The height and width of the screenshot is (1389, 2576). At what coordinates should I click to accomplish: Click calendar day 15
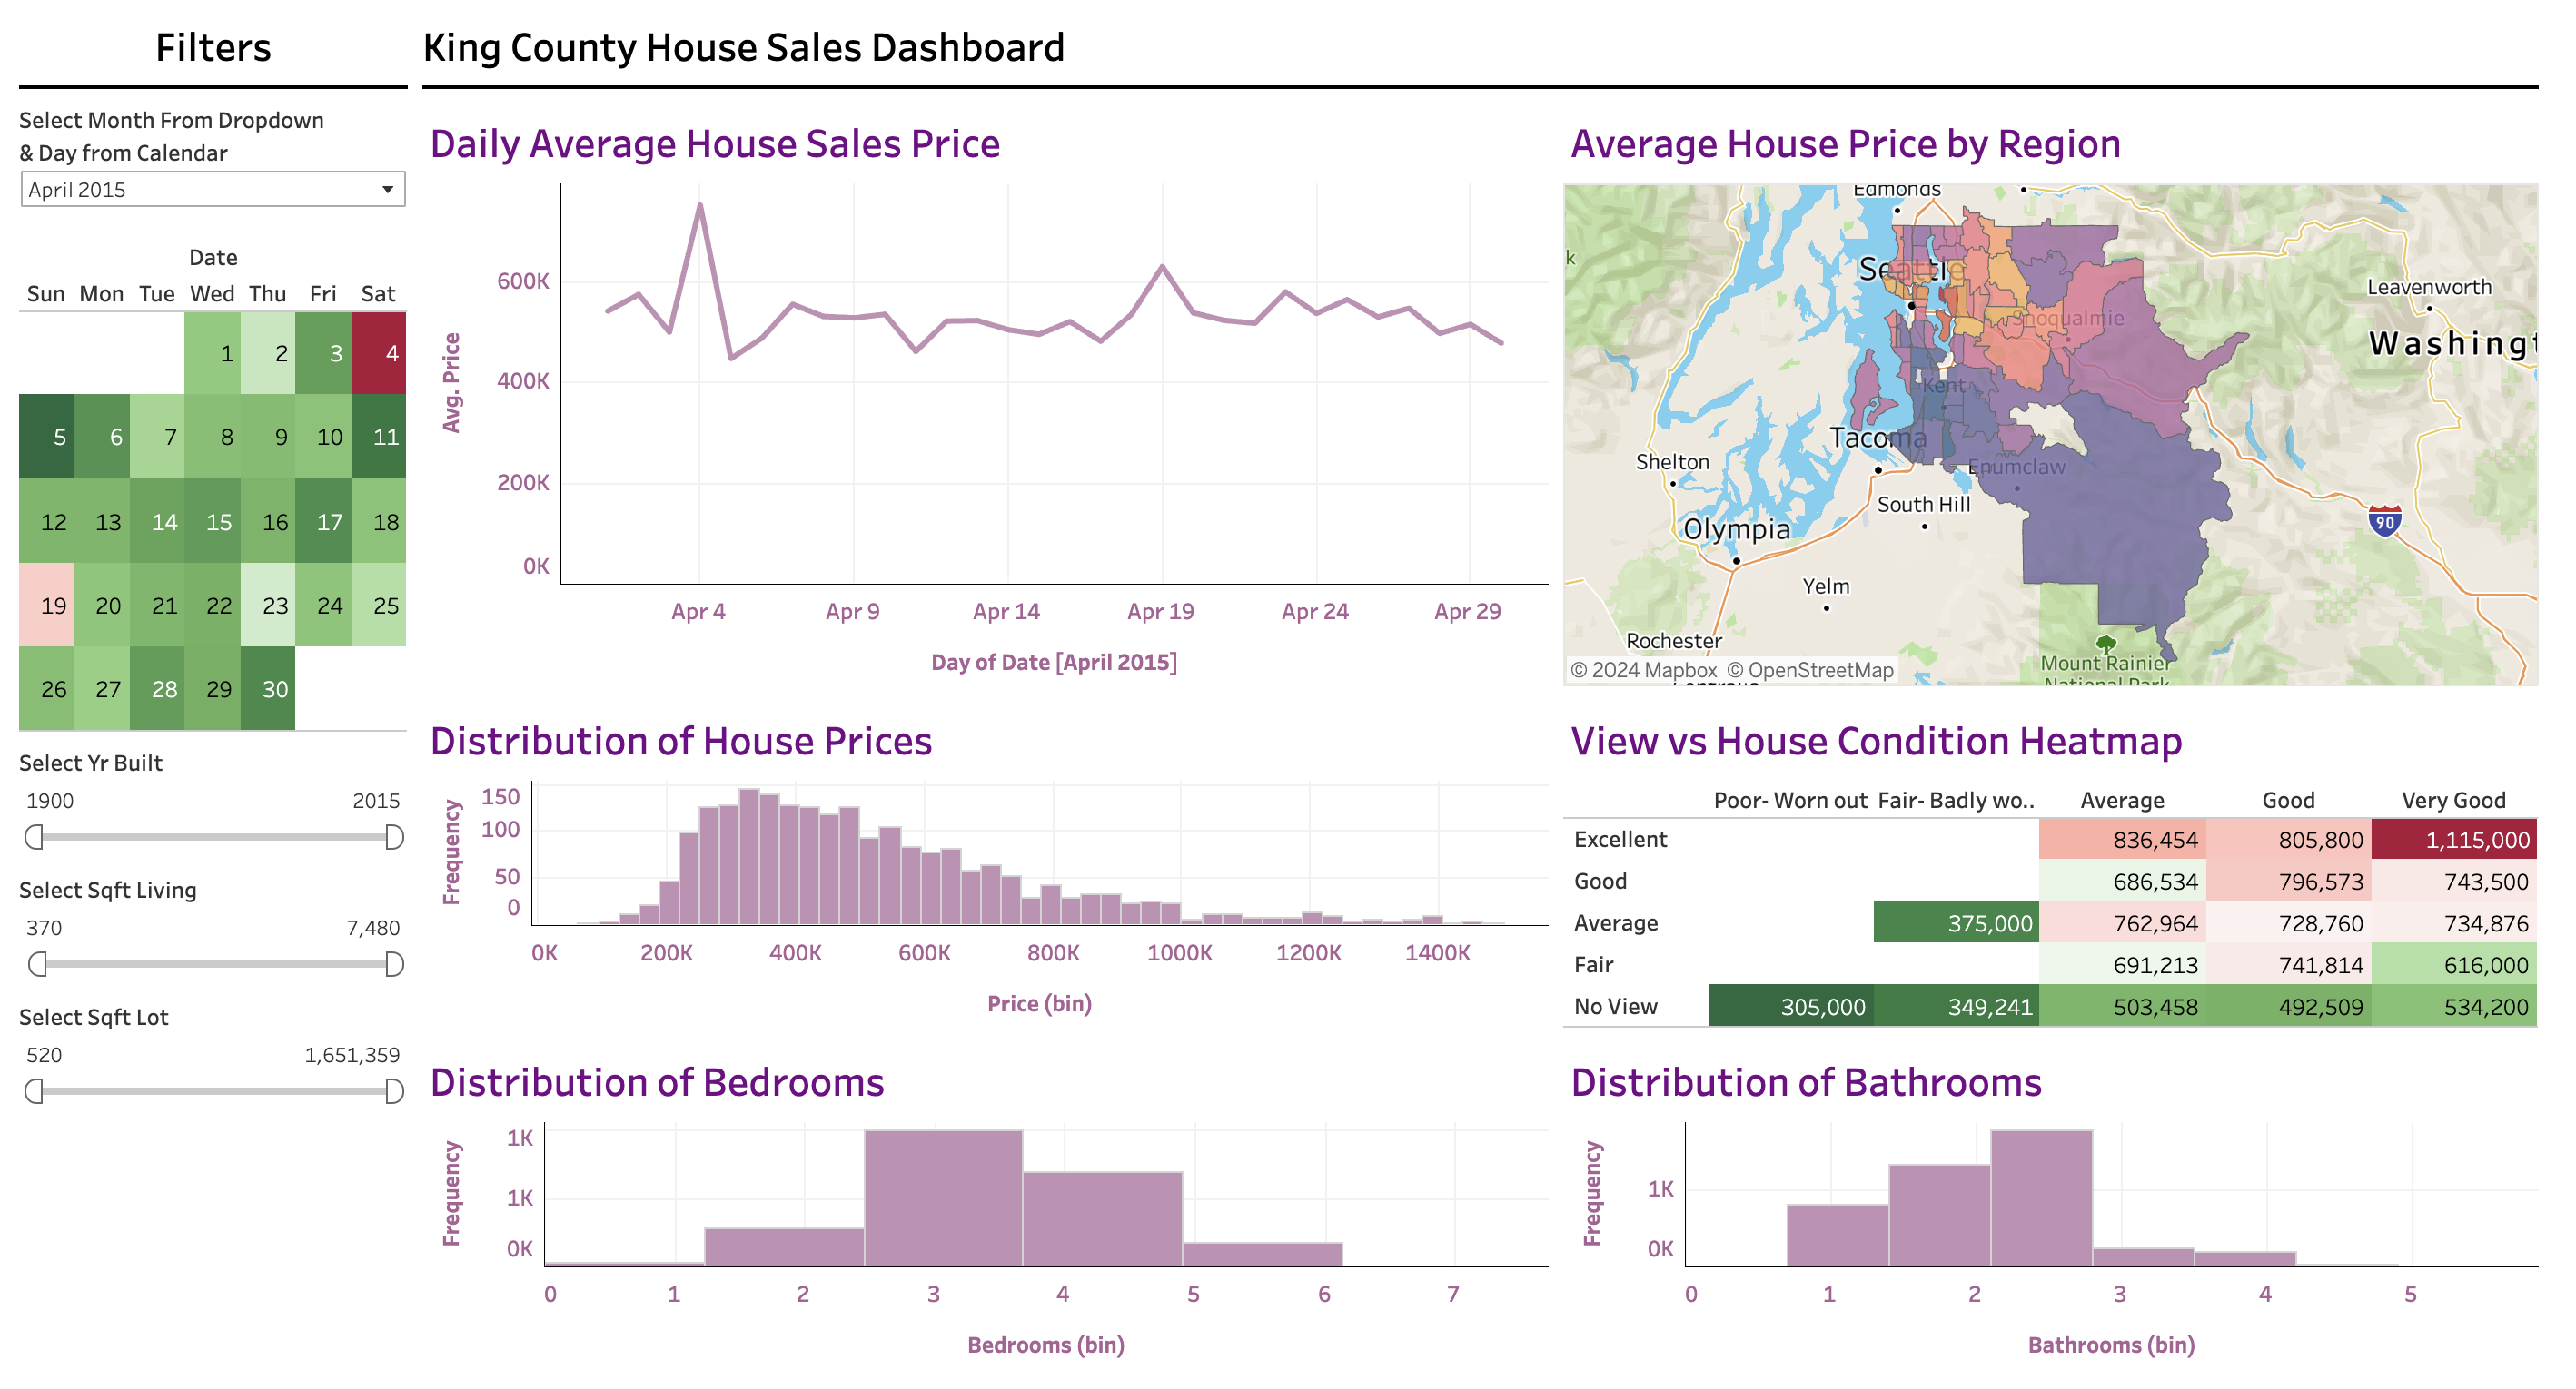(213, 522)
